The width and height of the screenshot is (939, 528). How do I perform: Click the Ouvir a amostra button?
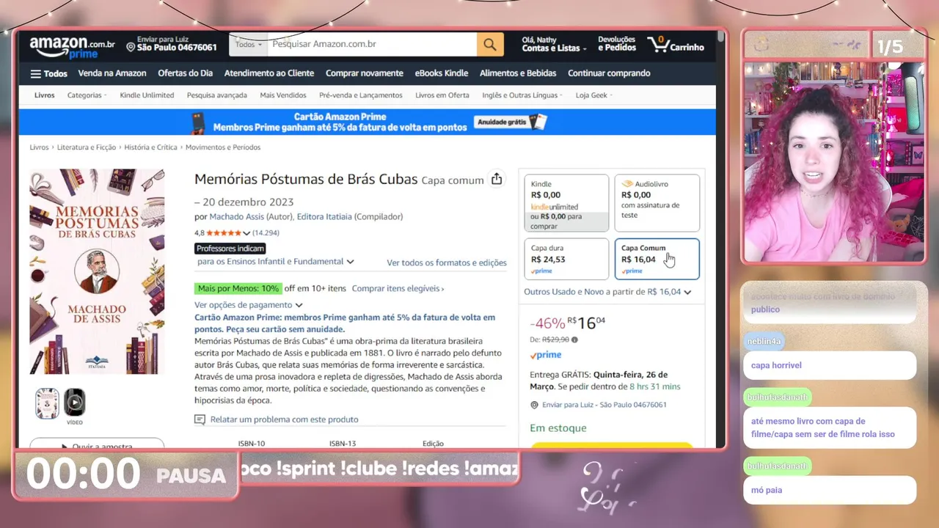tap(97, 444)
